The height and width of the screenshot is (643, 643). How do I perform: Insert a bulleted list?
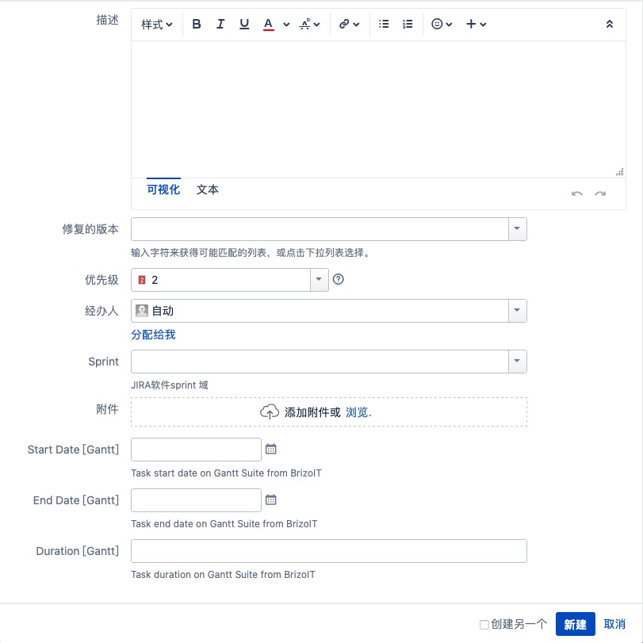click(x=384, y=25)
